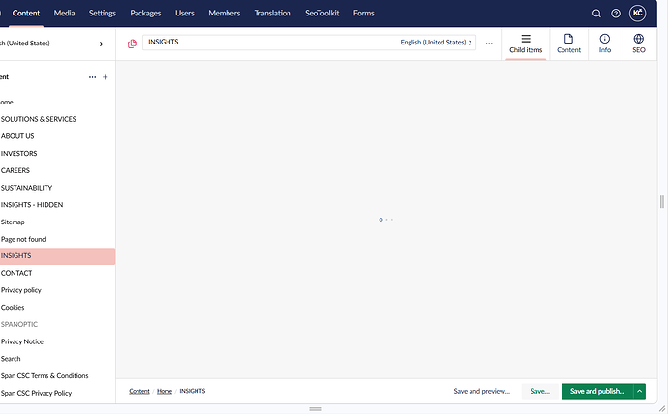Select Privacy Notice in the tree
Screen dimensions: 668x415
click(22, 341)
